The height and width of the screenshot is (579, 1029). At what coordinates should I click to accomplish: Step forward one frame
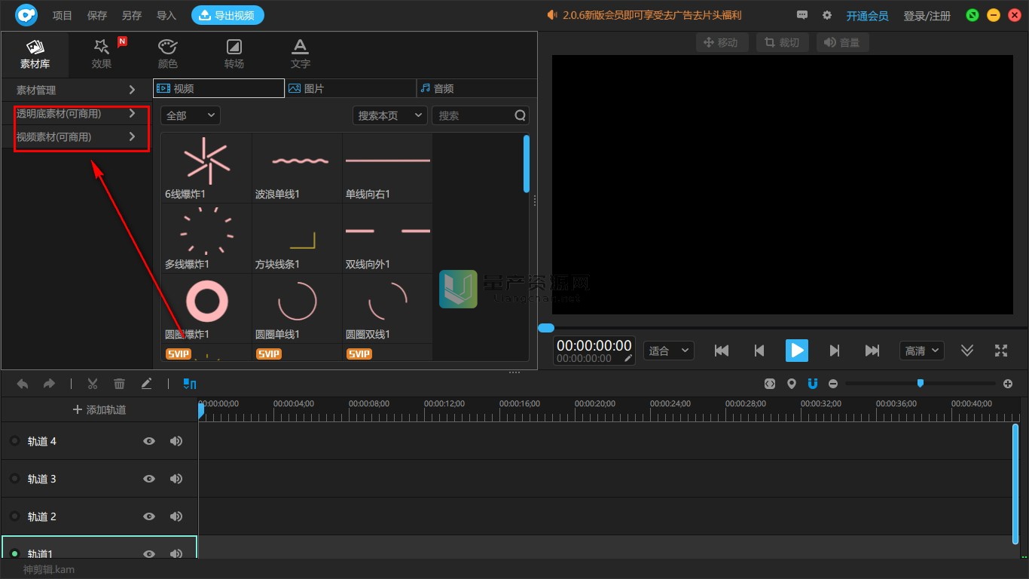(835, 351)
